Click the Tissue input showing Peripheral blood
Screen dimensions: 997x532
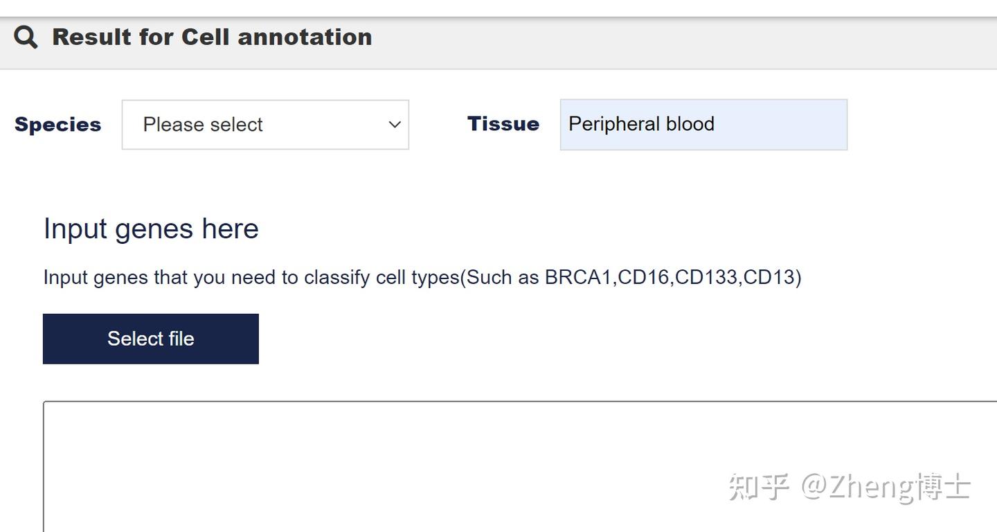pyautogui.click(x=703, y=125)
